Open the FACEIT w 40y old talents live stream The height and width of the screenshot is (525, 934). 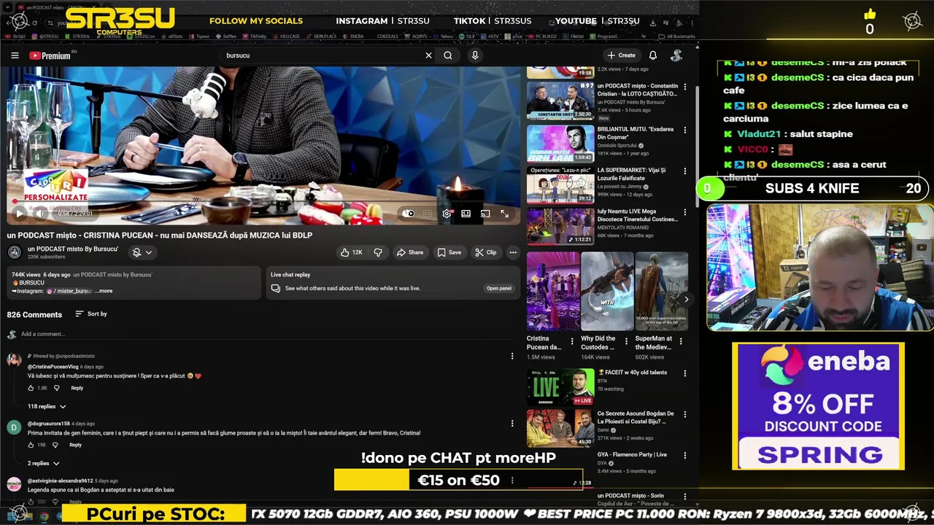pos(560,387)
